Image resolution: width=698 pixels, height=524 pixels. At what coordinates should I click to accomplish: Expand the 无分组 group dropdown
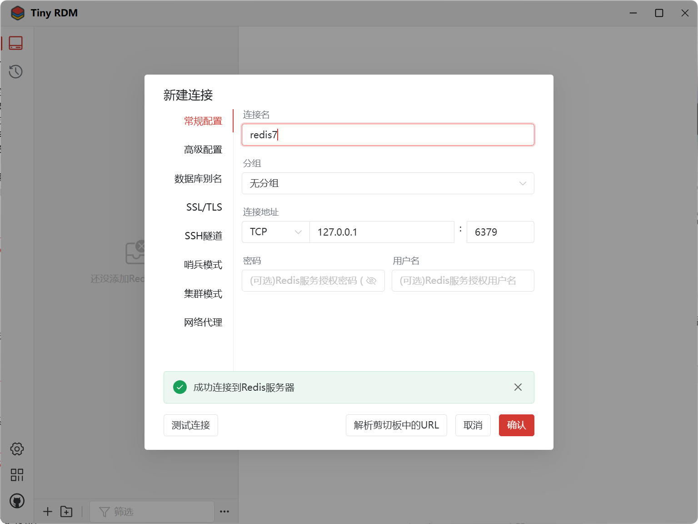(x=388, y=183)
